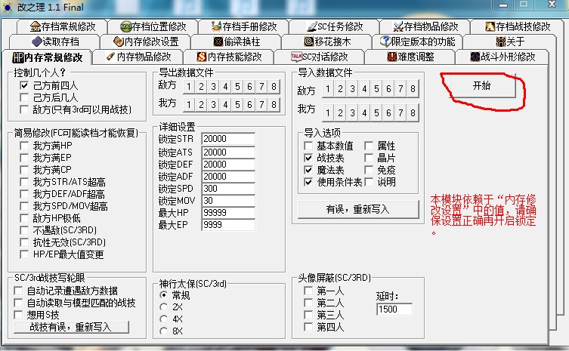Click the 锁定MOV input field
Viewport: 569px width, 351px height.
(228, 201)
